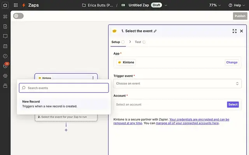249x155 pixels.
Task: Expand the Untitled Zap Draft chevron
Action: 166,5
